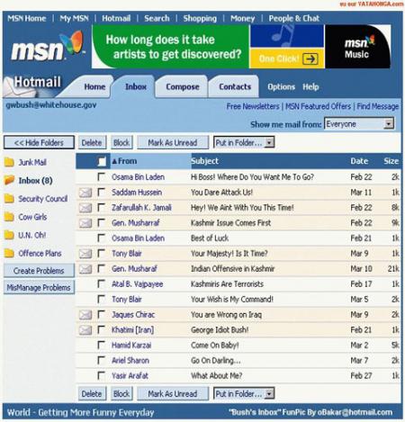
Task: Sort messages by the Date column
Action: 359,161
